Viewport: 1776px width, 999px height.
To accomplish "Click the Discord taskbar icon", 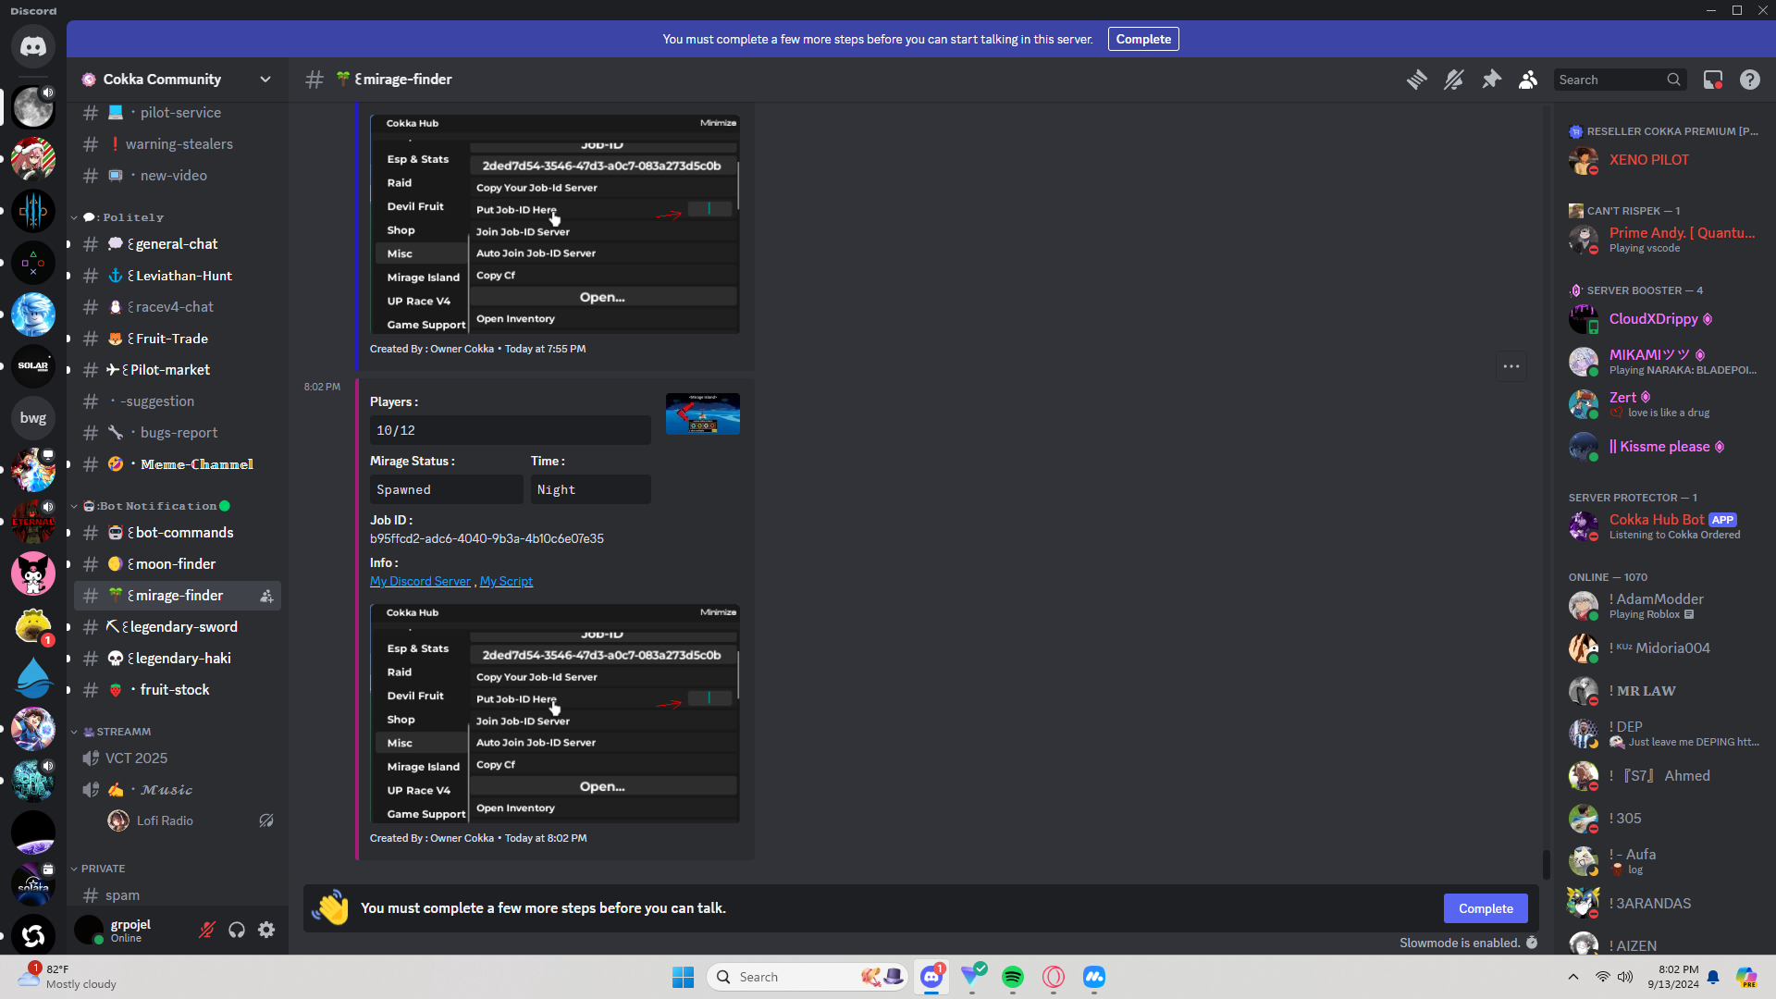I will pyautogui.click(x=931, y=977).
